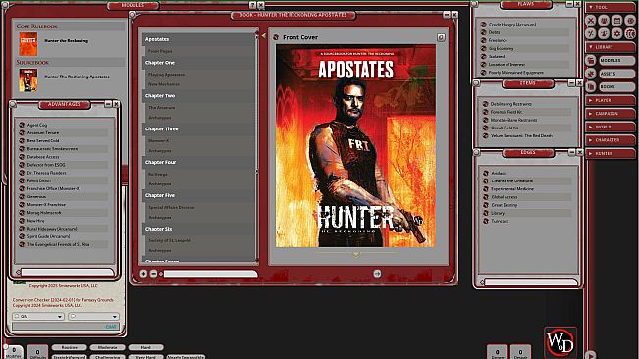This screenshot has height=359, width=639.
Task: Open the modifiers plus-minus tool icon
Action: 591,33
